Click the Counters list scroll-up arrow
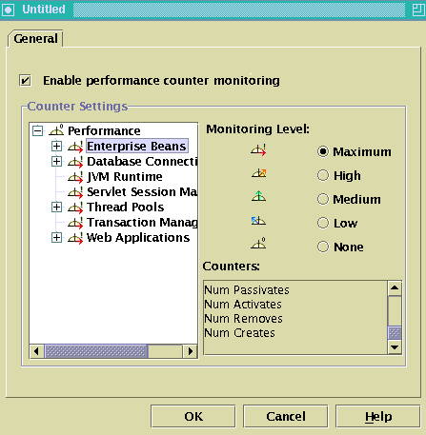This screenshot has width=426, height=435. (x=395, y=288)
